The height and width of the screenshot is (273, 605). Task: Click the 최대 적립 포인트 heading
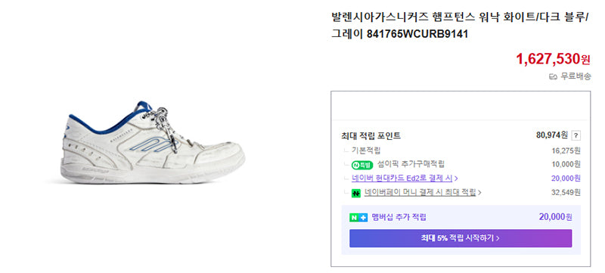coord(371,135)
